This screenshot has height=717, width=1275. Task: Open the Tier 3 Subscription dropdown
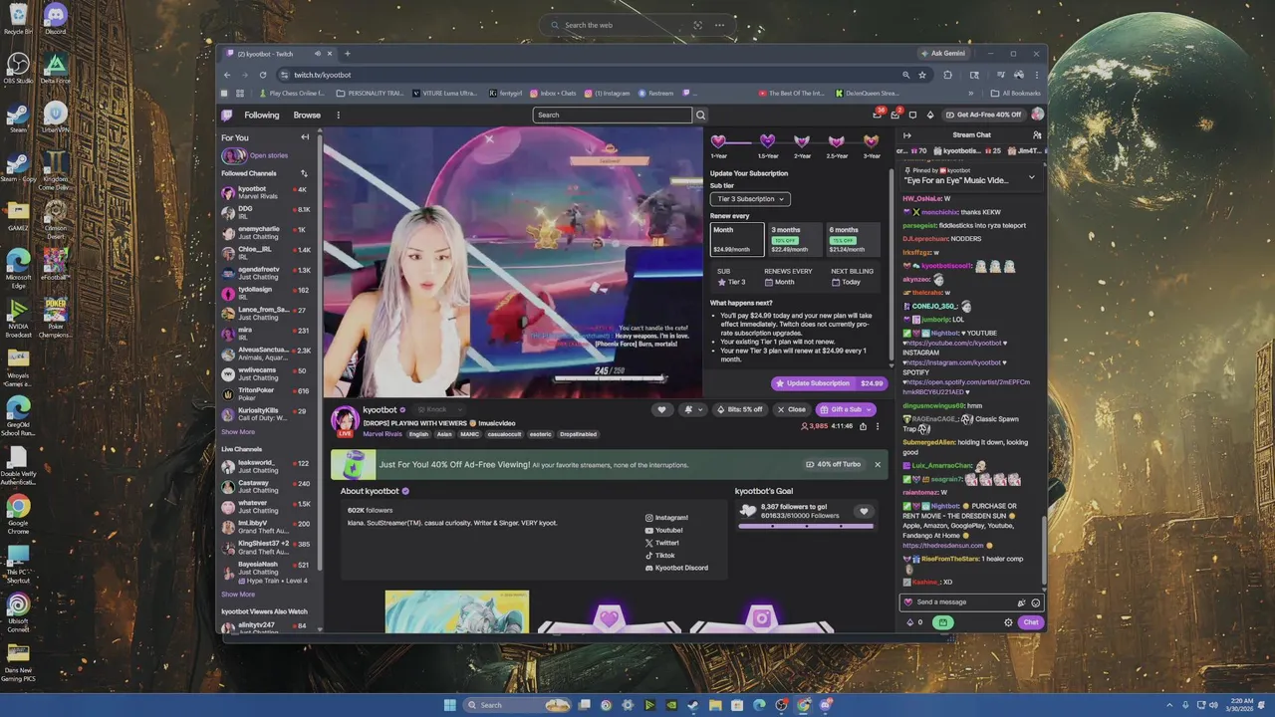(750, 199)
